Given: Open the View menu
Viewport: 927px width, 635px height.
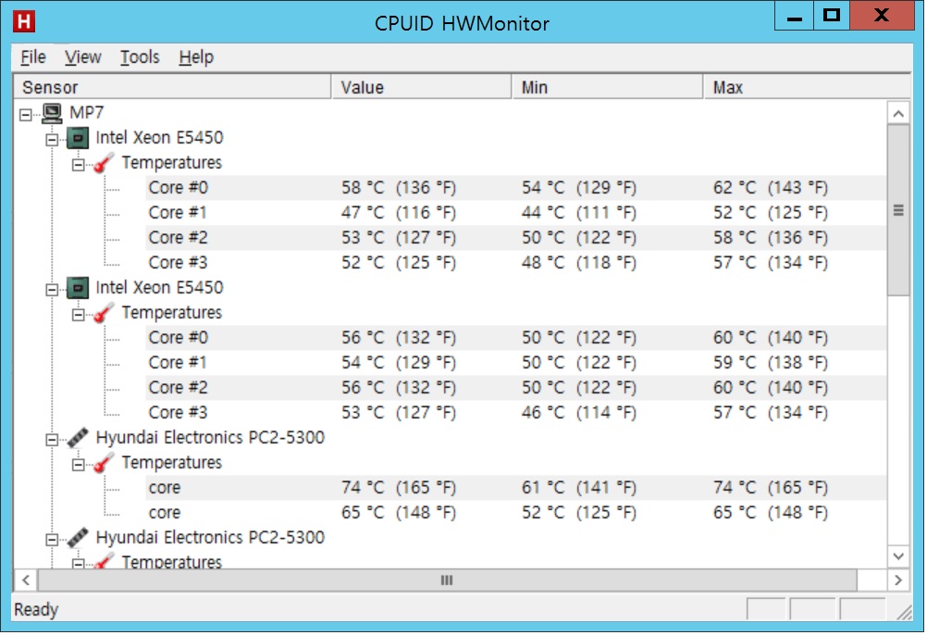Looking at the screenshot, I should pos(82,56).
